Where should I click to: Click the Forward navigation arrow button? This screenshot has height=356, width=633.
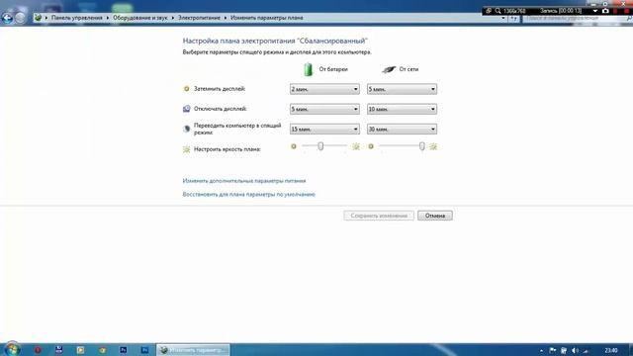[x=20, y=18]
